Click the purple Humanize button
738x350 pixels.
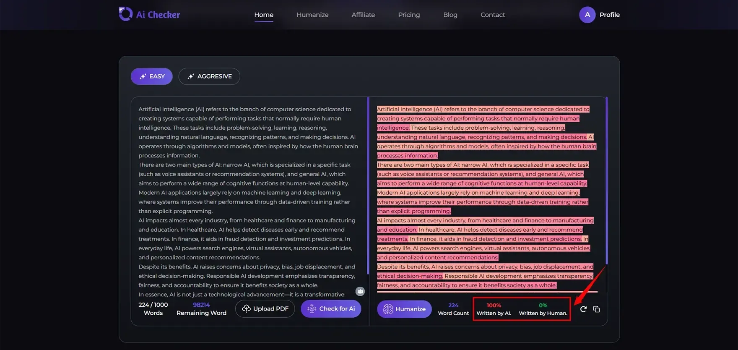(x=404, y=309)
